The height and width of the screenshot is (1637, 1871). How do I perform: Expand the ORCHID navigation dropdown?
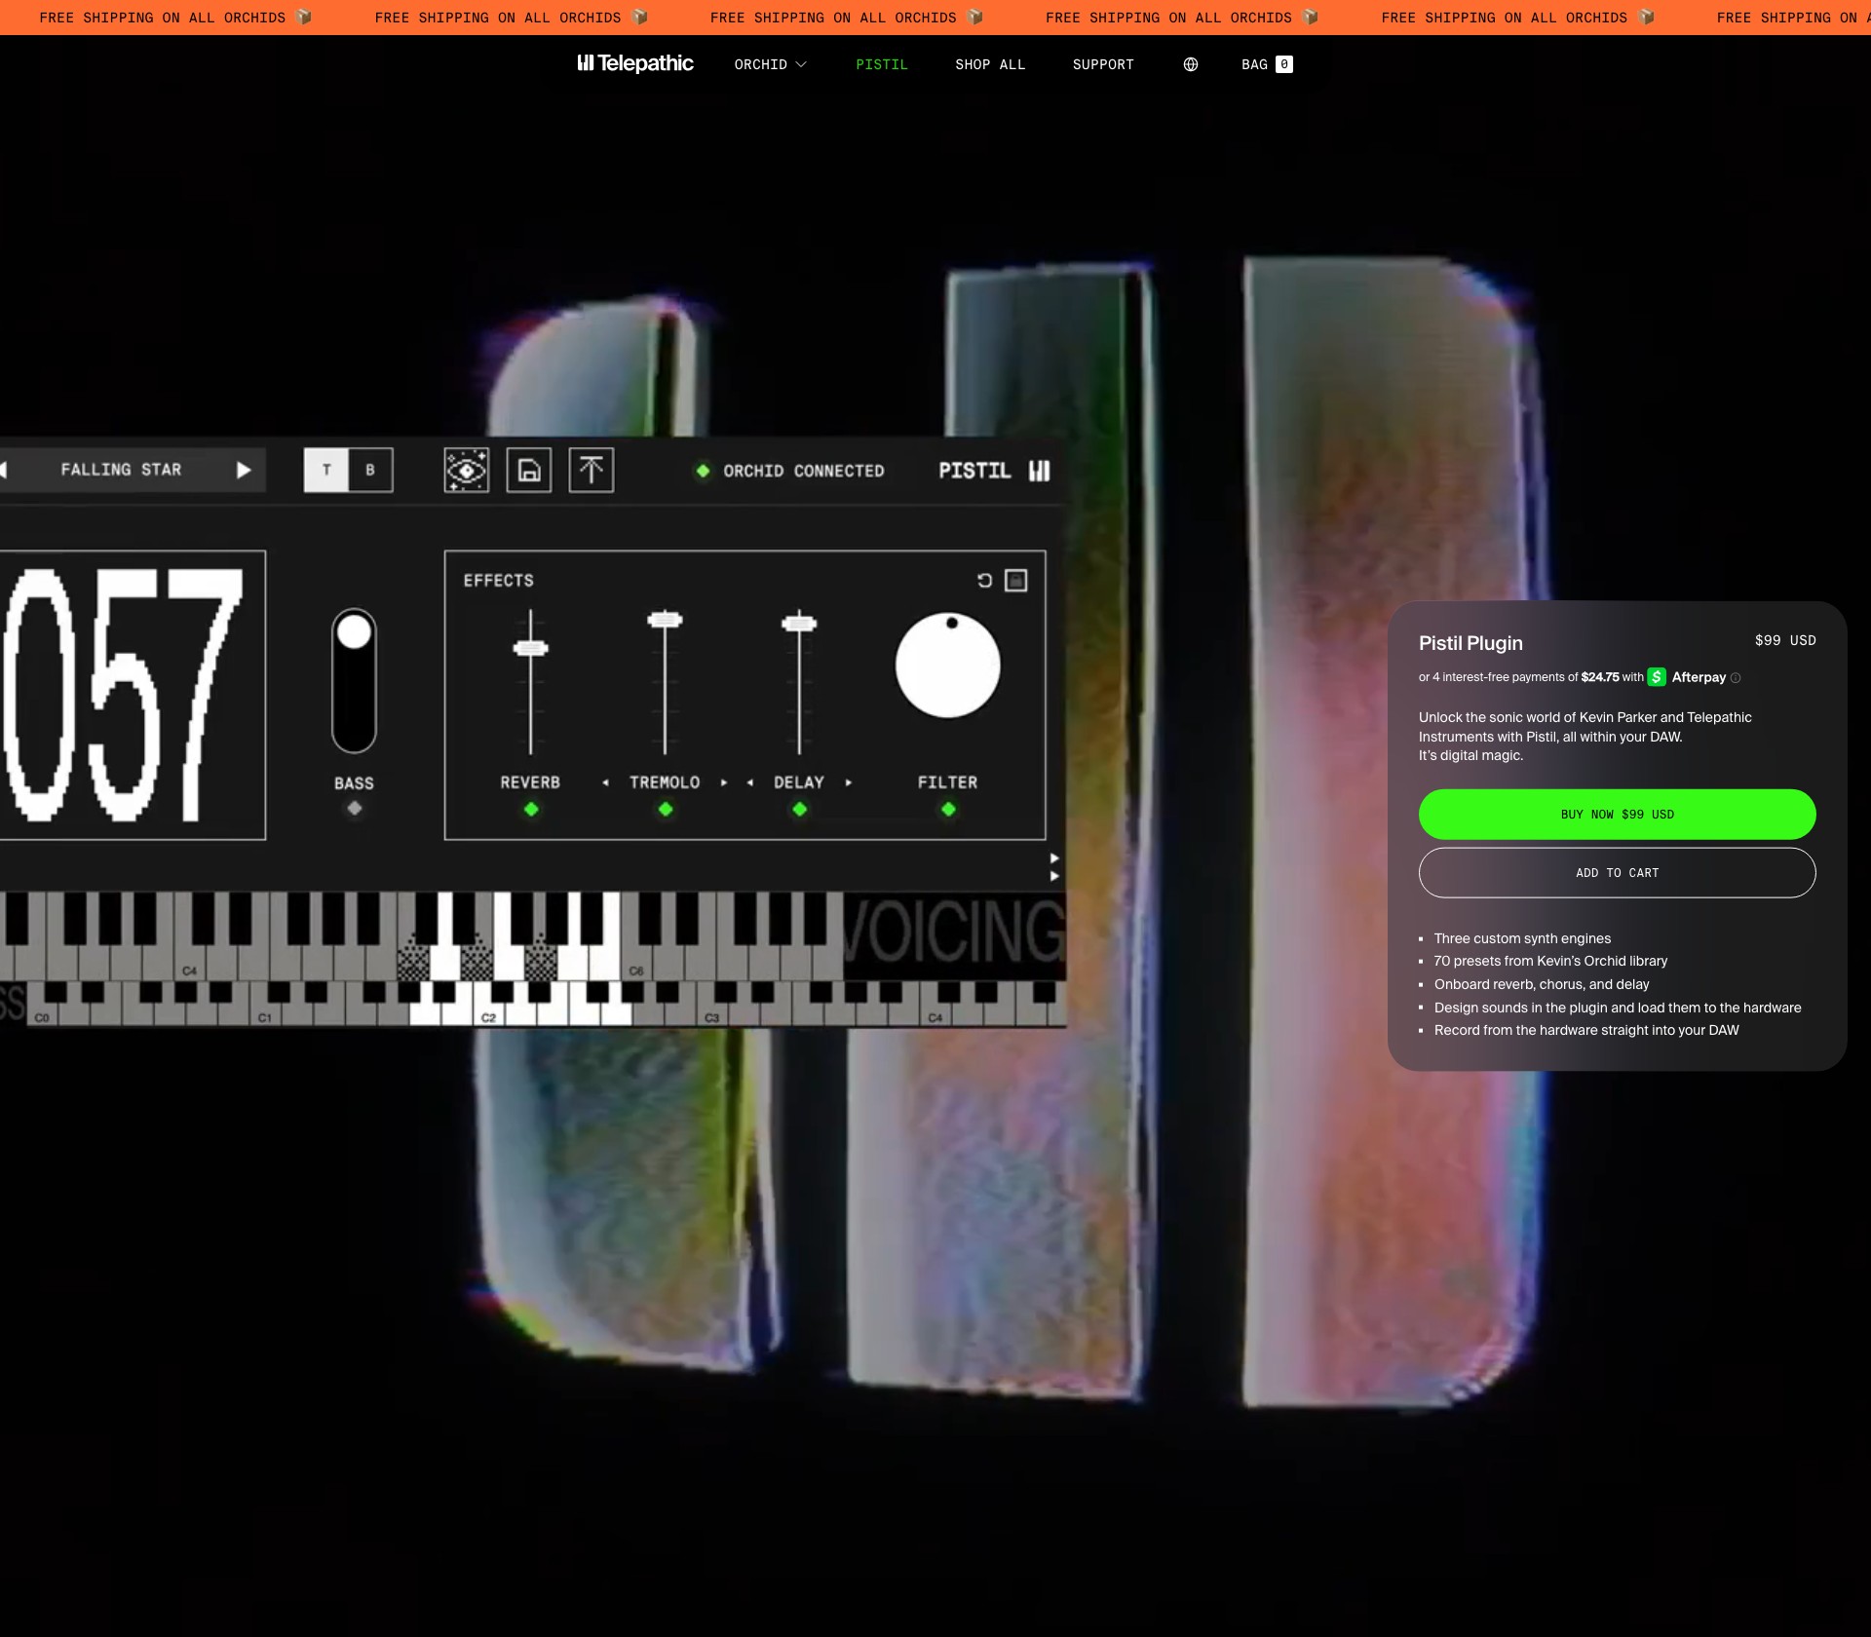[770, 64]
